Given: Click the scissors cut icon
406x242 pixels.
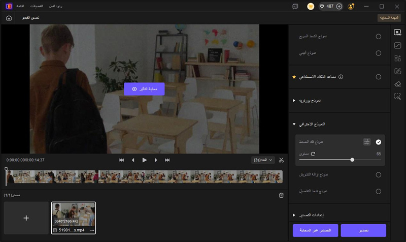Looking at the screenshot, I should point(282,160).
